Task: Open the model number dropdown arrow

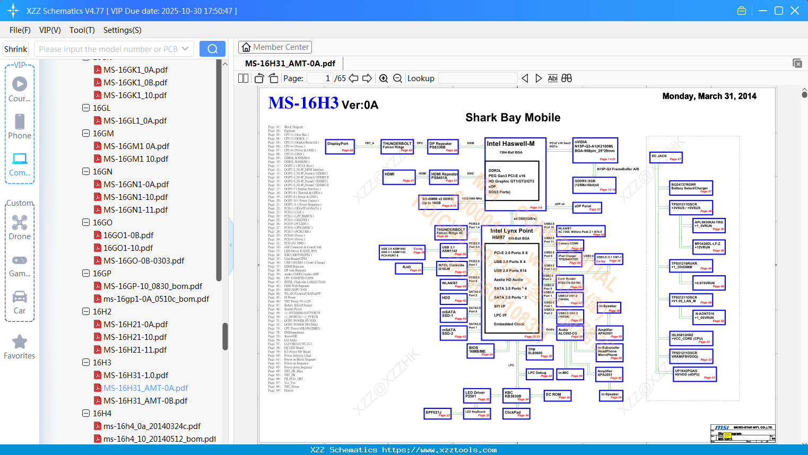Action: pyautogui.click(x=185, y=49)
